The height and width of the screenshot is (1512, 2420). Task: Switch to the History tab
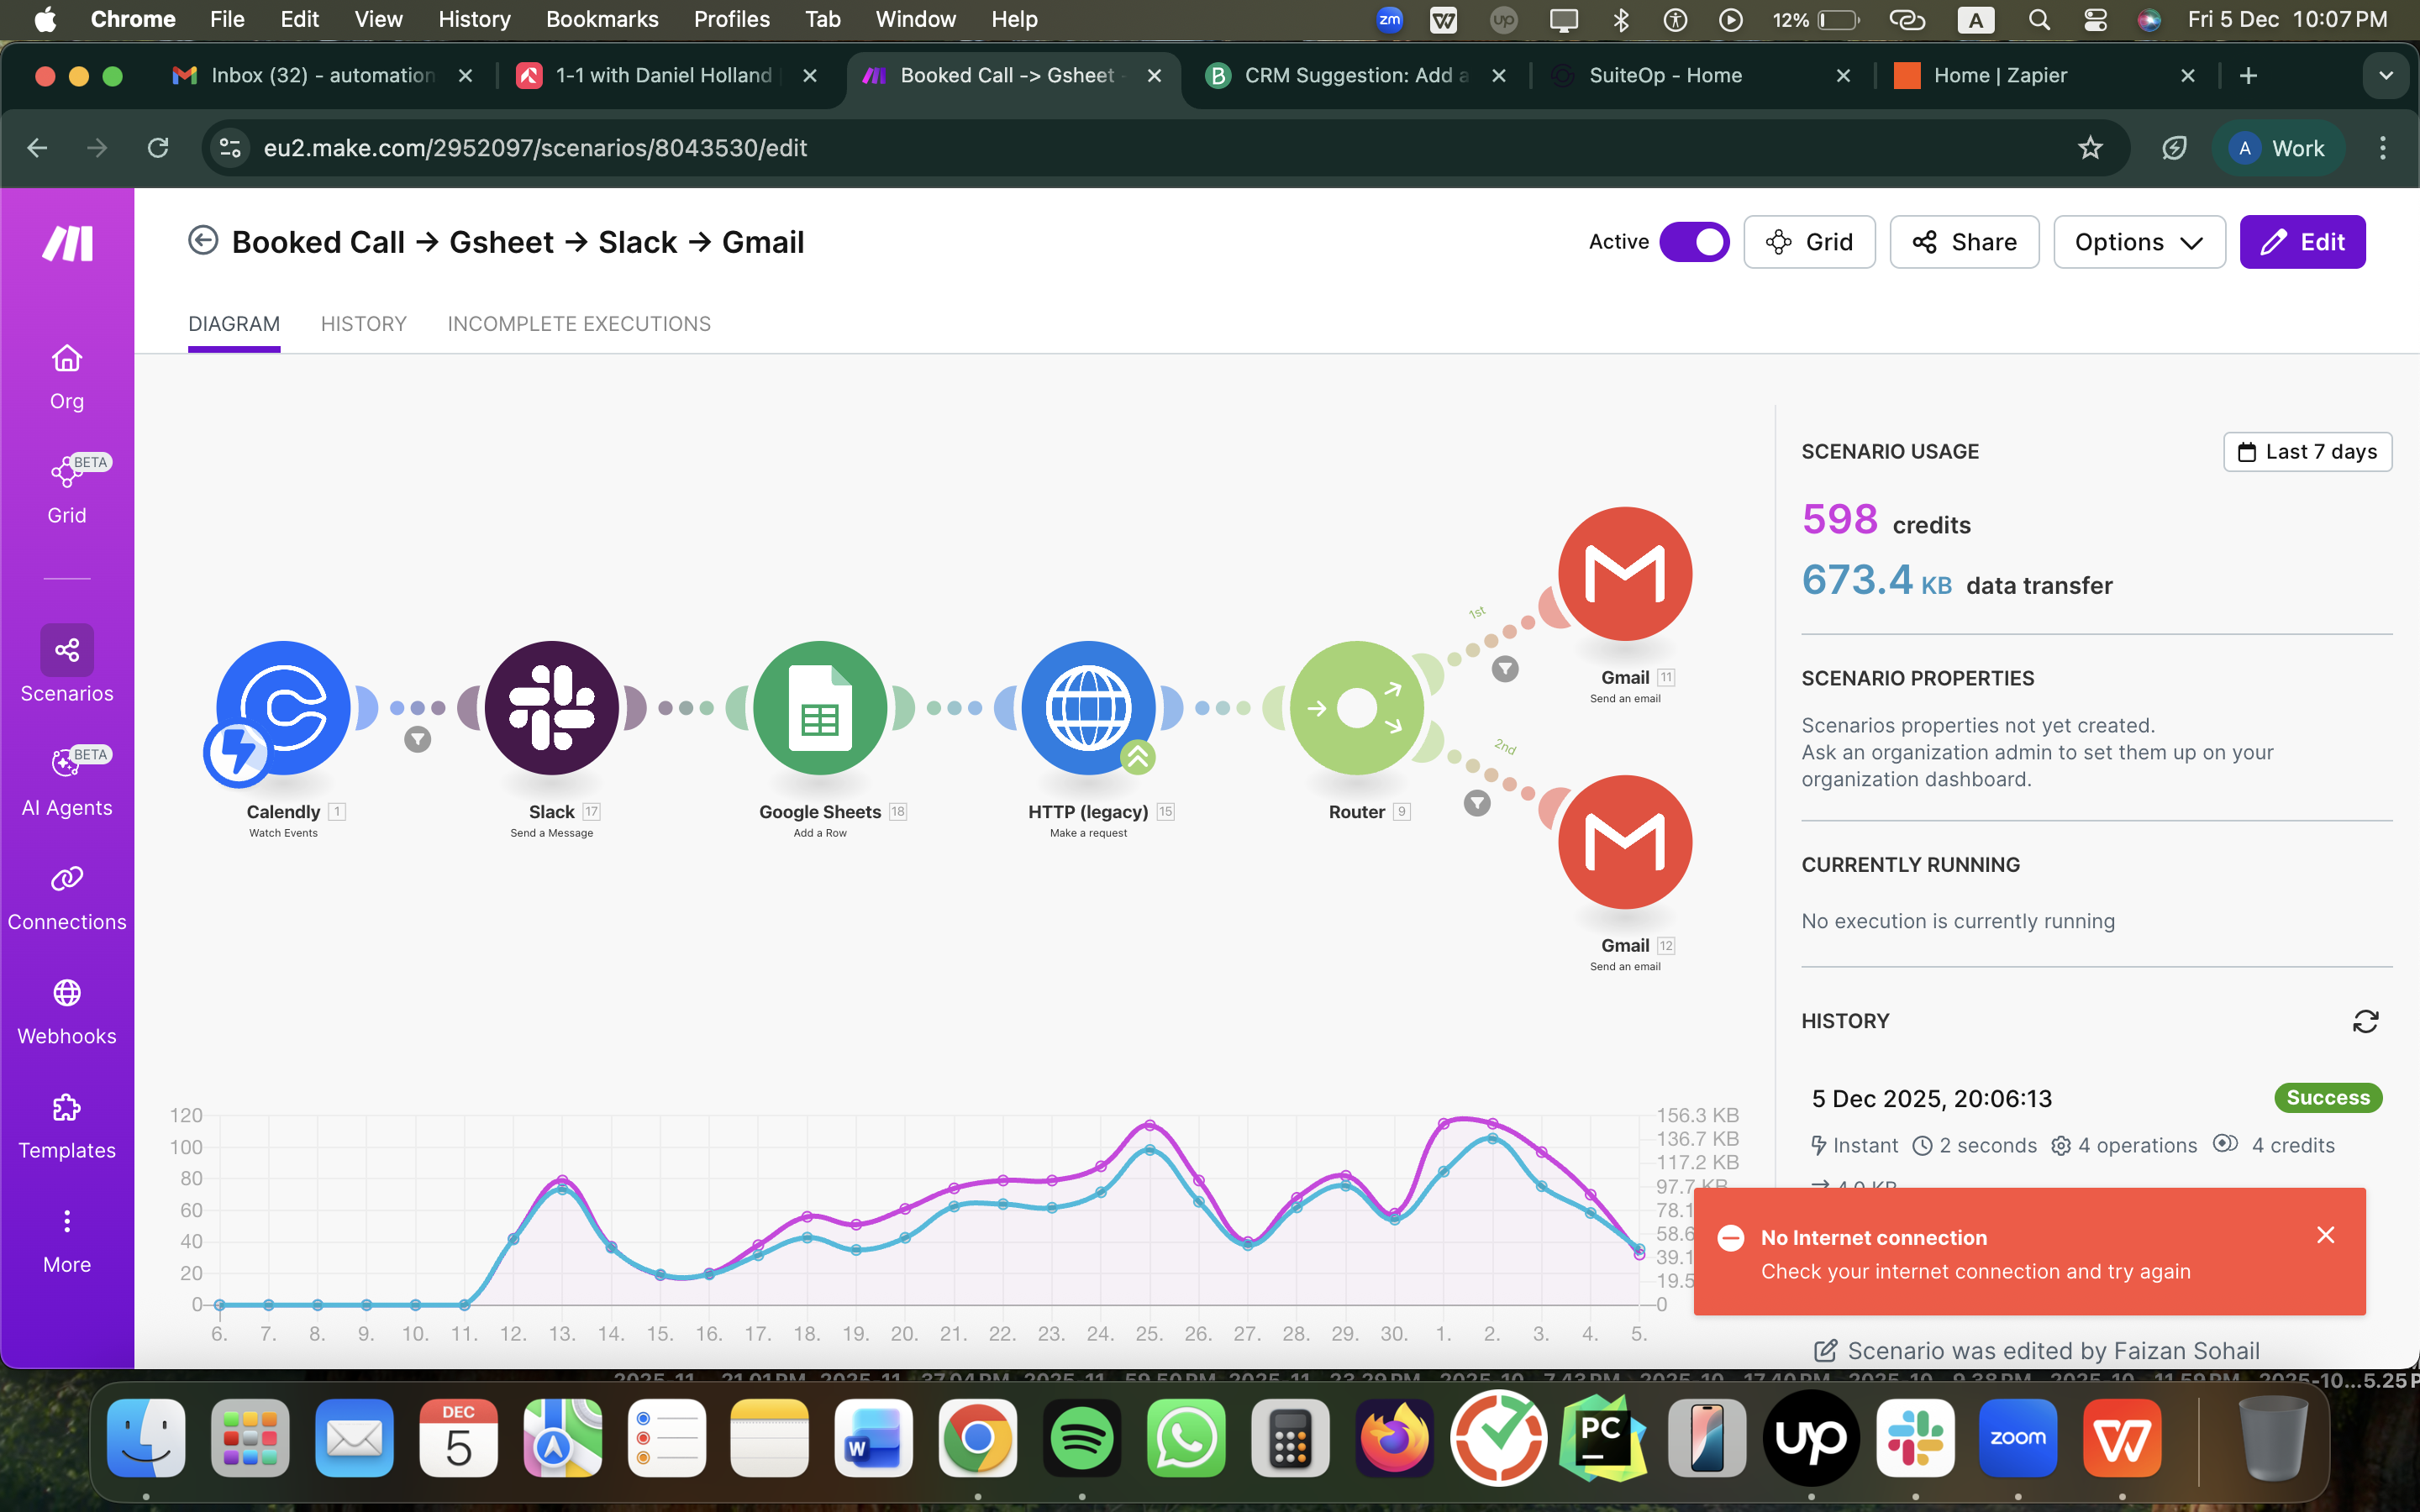(363, 323)
